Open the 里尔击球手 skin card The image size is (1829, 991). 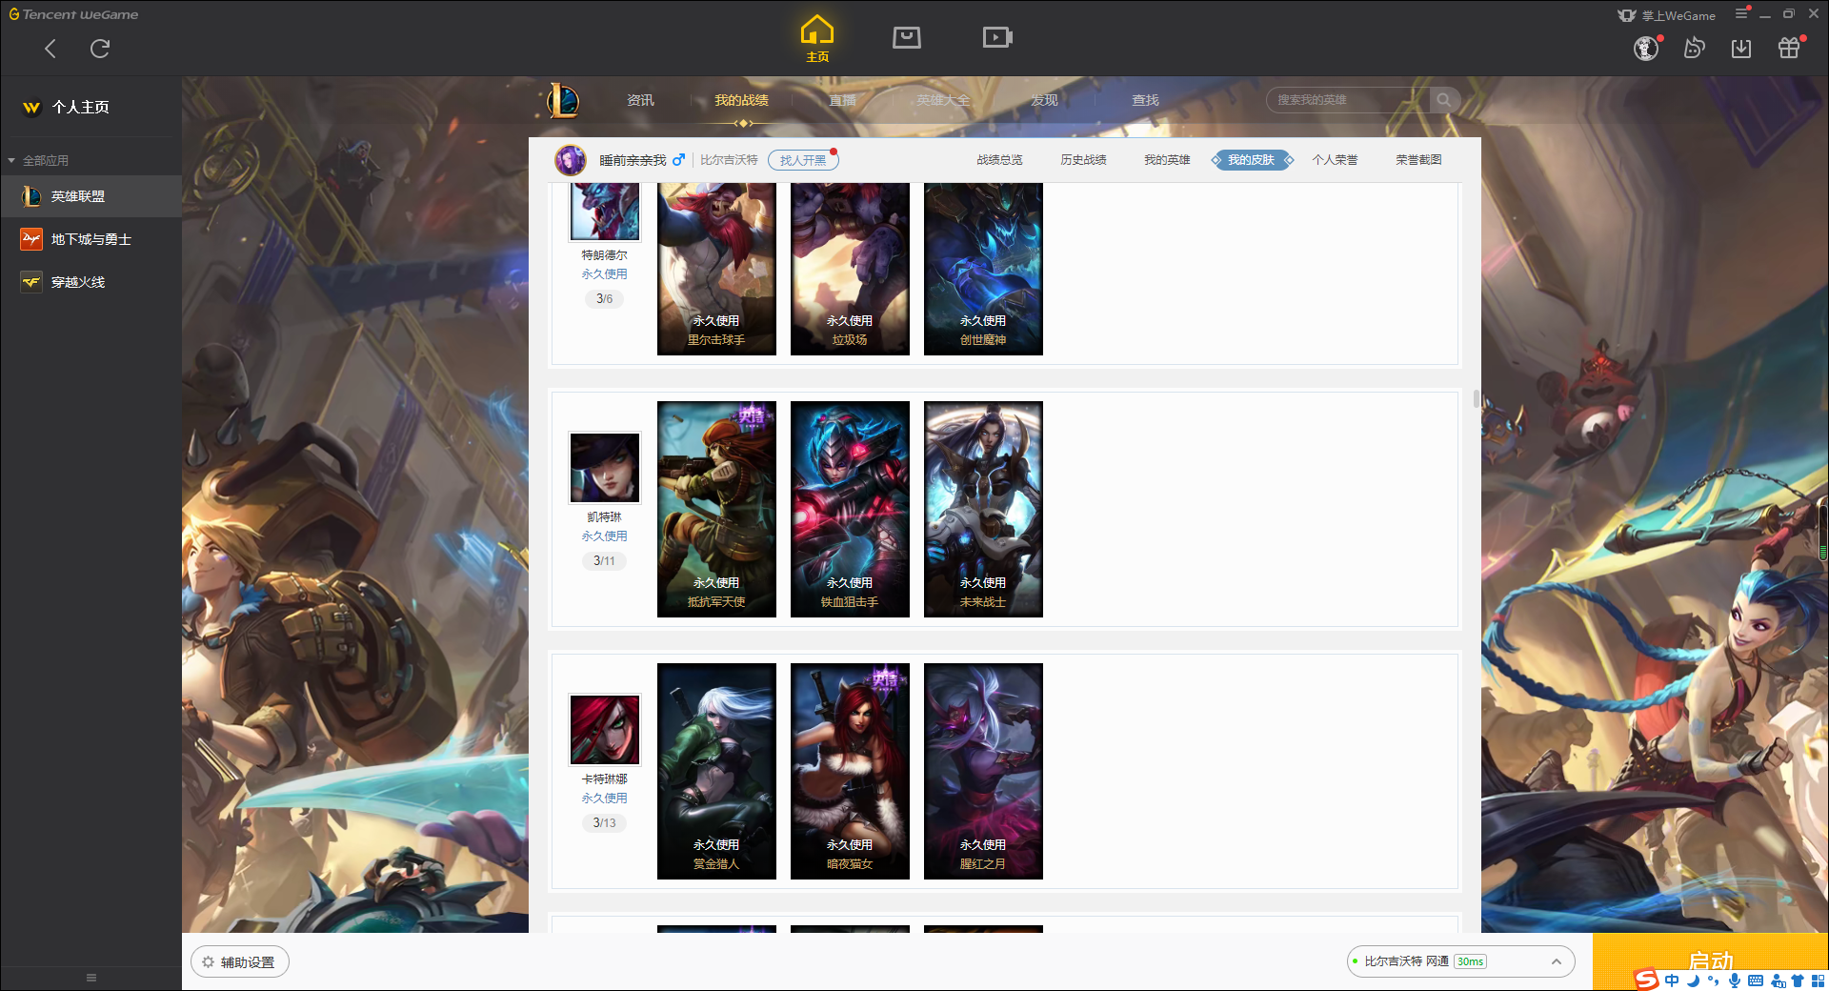(x=716, y=269)
